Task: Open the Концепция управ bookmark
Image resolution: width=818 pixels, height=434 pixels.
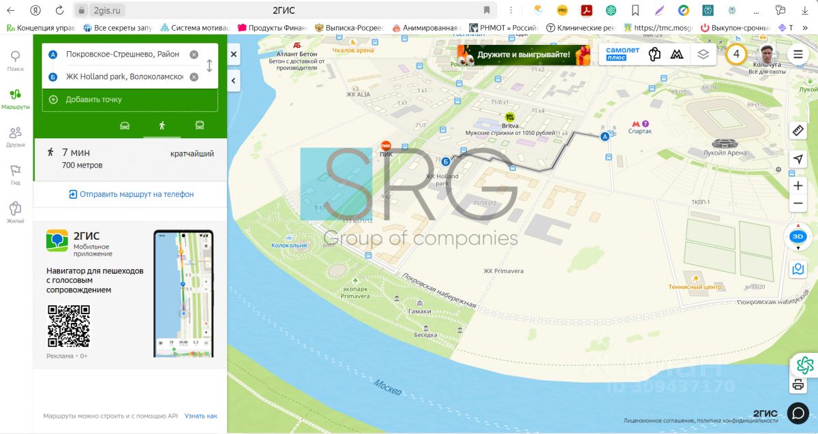Action: [x=41, y=28]
